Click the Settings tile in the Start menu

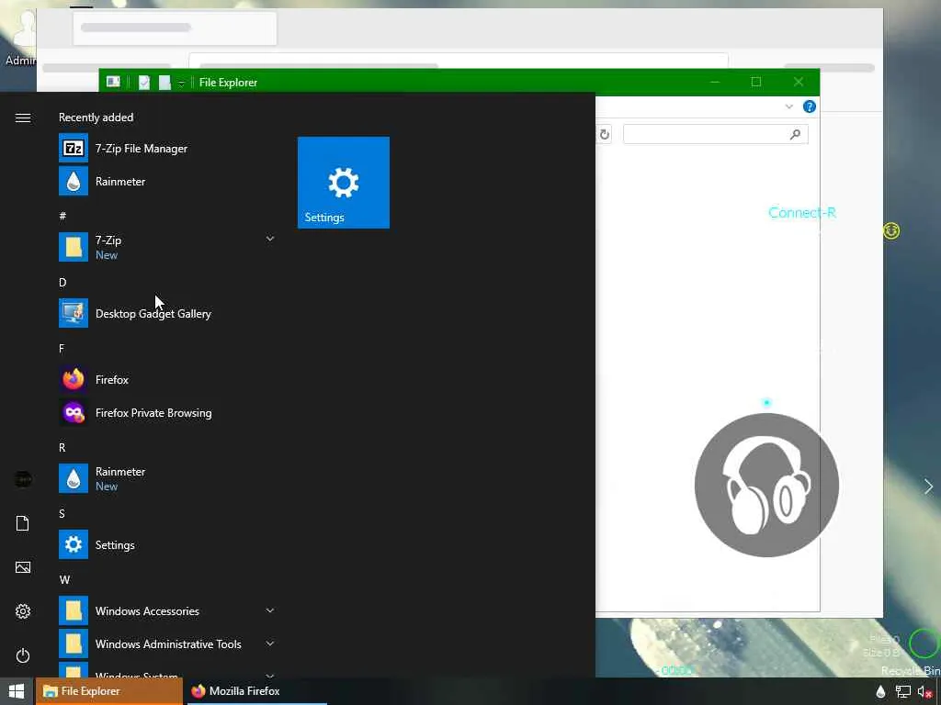click(344, 183)
